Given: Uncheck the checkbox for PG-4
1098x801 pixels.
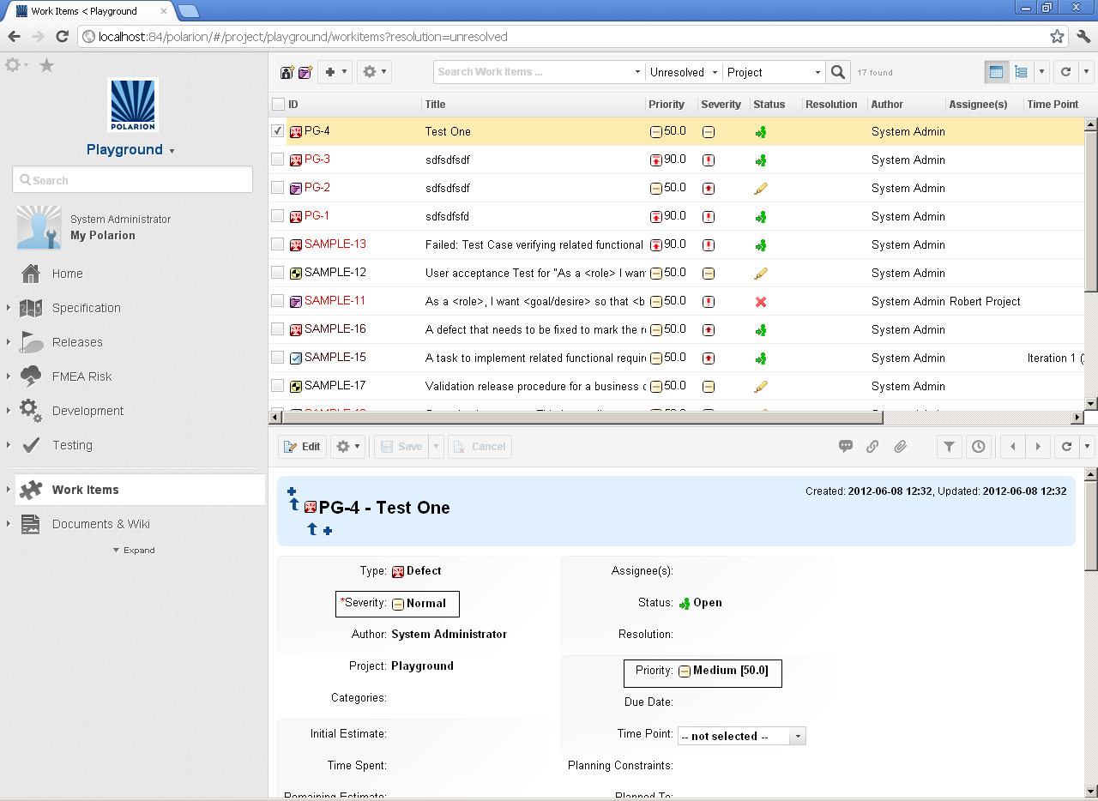Looking at the screenshot, I should click(x=276, y=131).
